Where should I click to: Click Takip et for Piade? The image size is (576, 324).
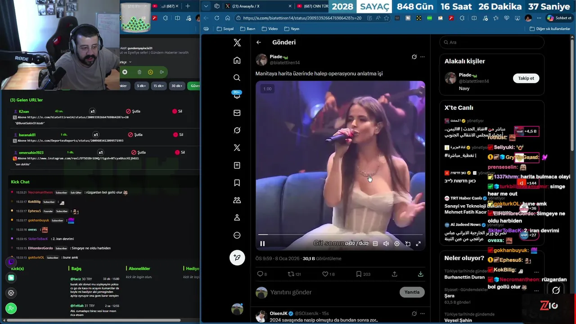pyautogui.click(x=526, y=78)
